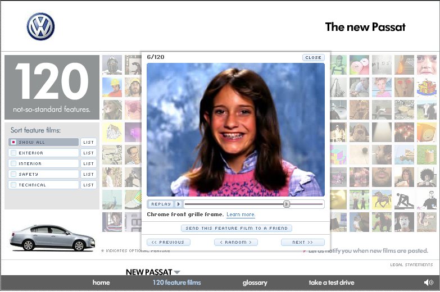Screen dimensions: 440x292
Task: Mute sound with the speaker icon
Action: (x=429, y=282)
